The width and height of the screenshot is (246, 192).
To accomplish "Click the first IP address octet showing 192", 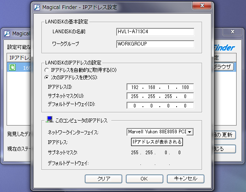I will (x=135, y=87).
